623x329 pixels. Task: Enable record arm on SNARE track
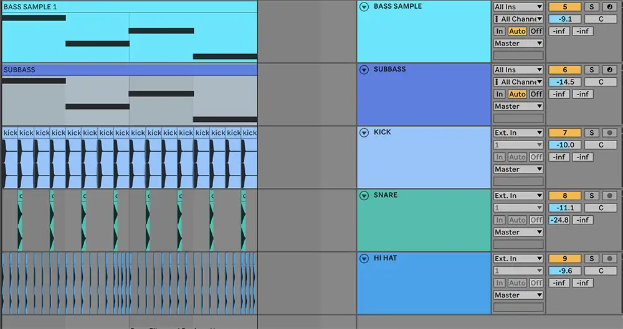pyautogui.click(x=609, y=195)
